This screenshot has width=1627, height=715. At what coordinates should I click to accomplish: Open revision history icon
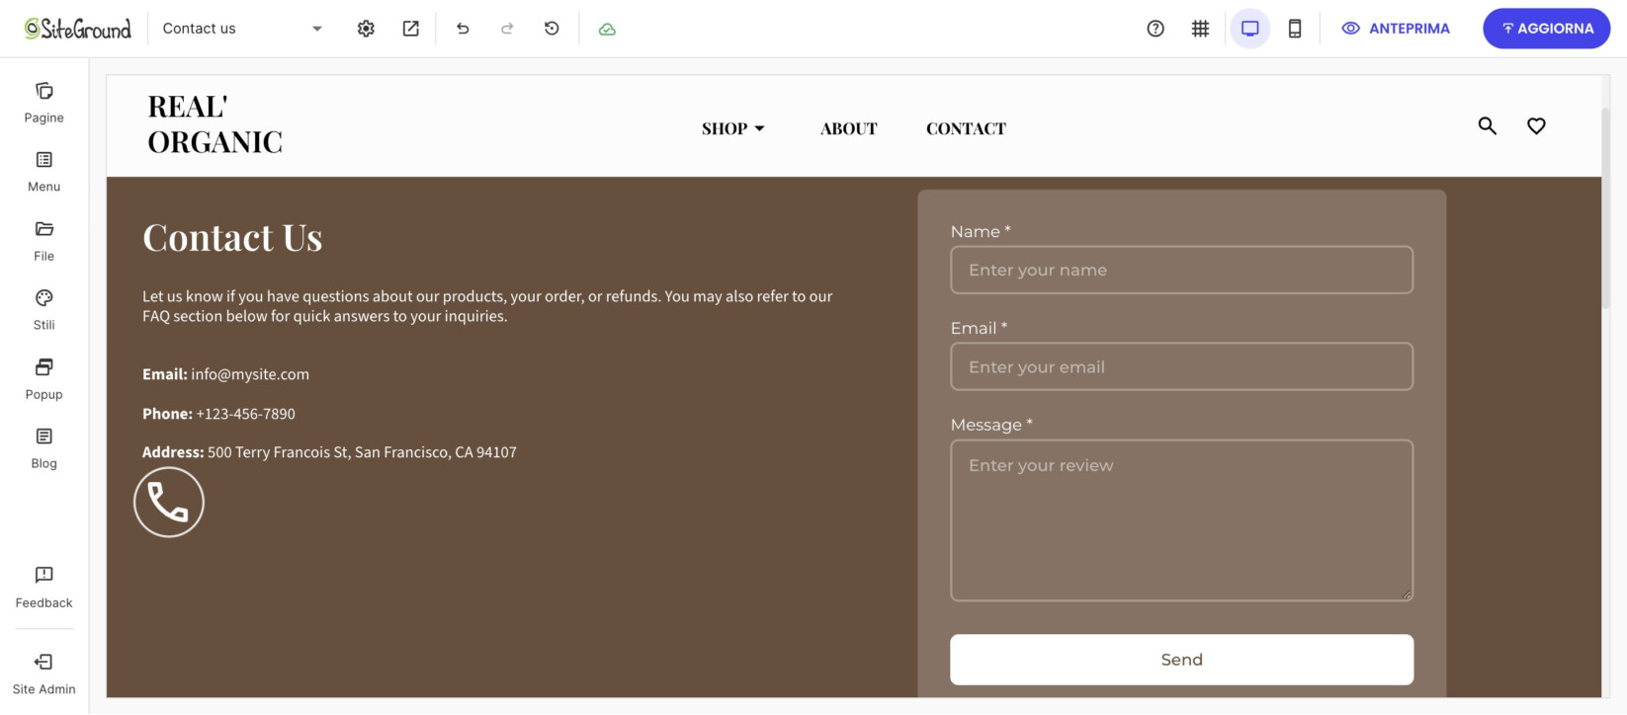click(552, 29)
